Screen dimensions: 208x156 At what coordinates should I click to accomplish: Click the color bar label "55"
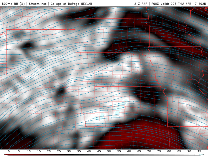[x=119, y=151]
